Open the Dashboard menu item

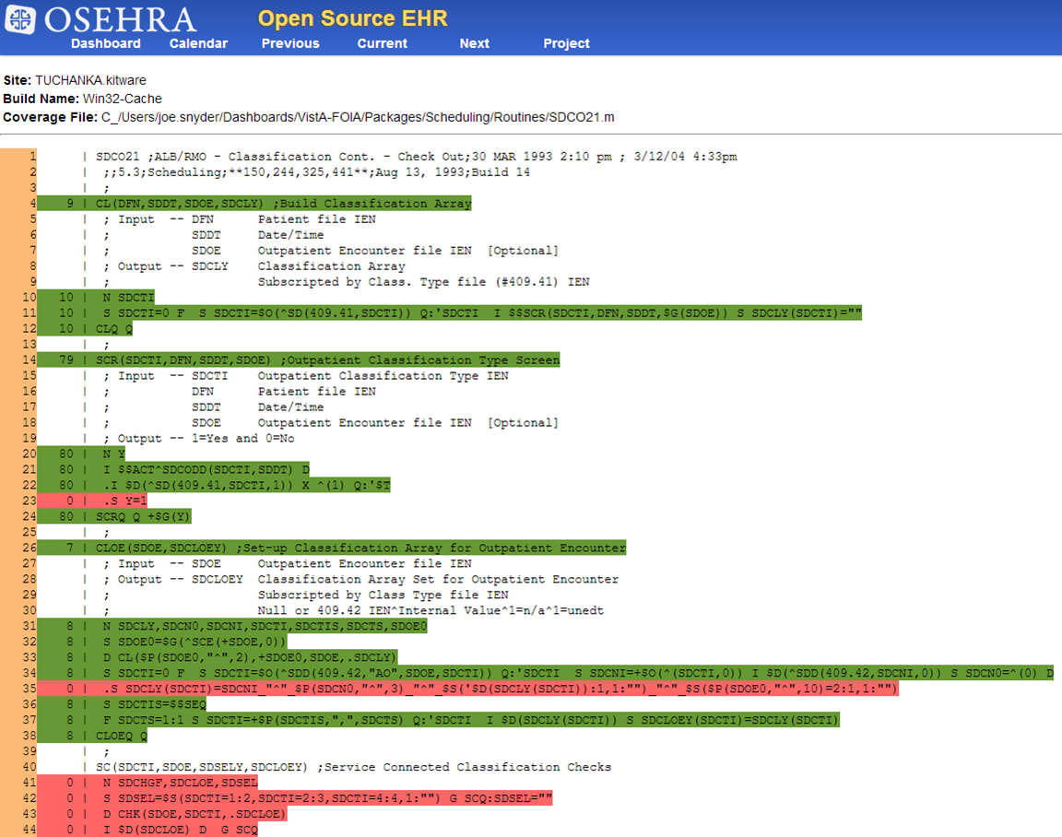click(x=106, y=43)
